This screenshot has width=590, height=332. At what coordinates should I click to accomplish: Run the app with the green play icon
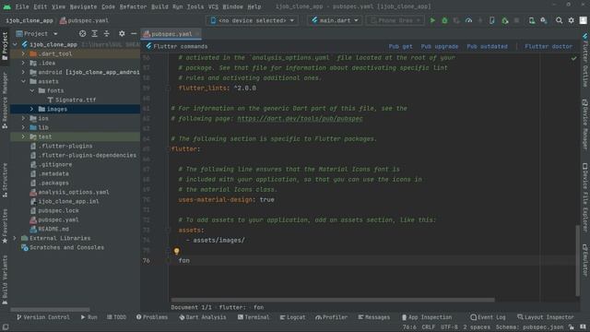[432, 20]
